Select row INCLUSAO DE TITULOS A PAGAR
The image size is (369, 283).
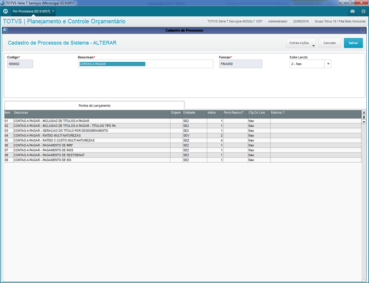[x=183, y=121]
